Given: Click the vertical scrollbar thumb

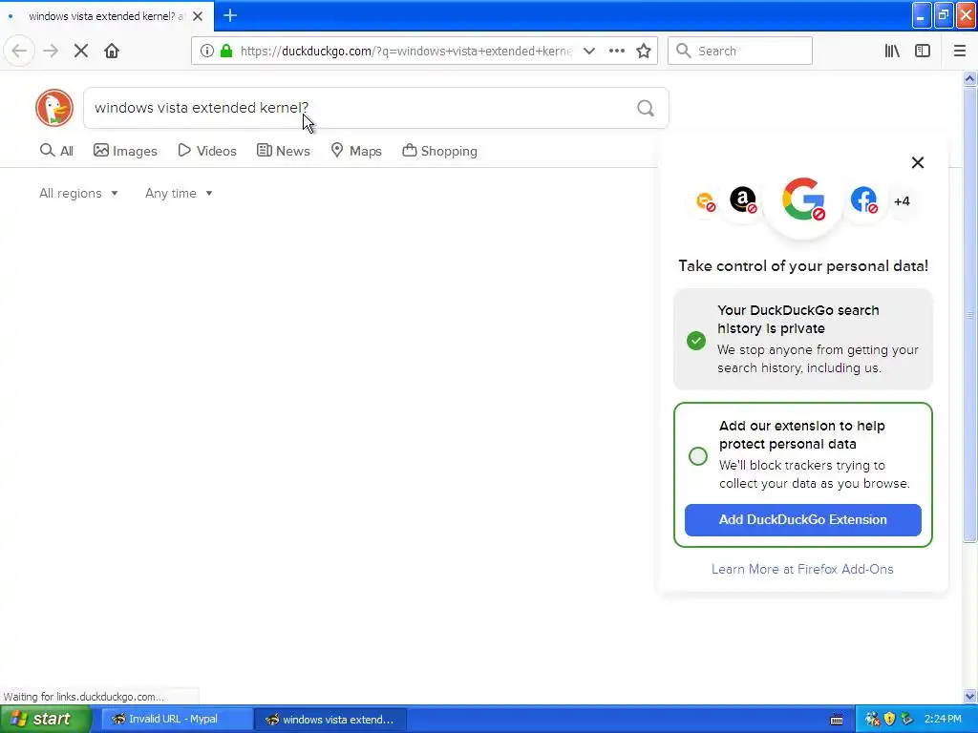Looking at the screenshot, I should pyautogui.click(x=970, y=315).
